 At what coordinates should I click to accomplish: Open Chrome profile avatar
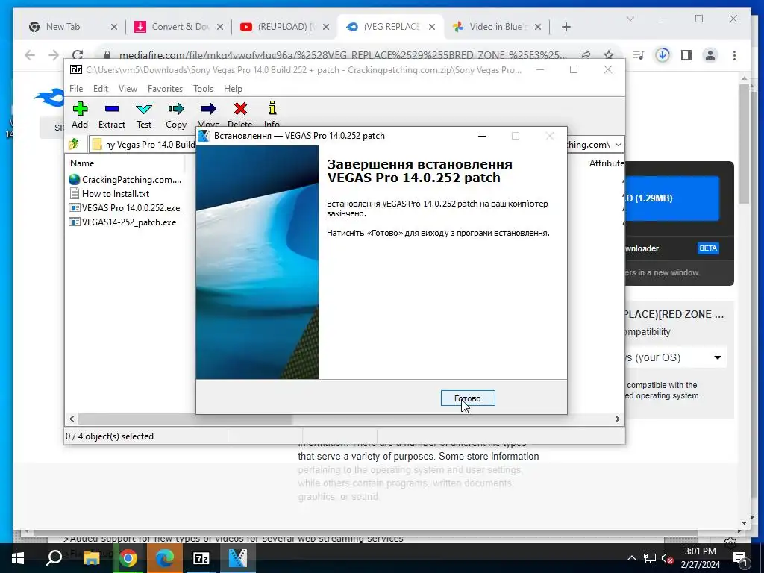click(710, 55)
